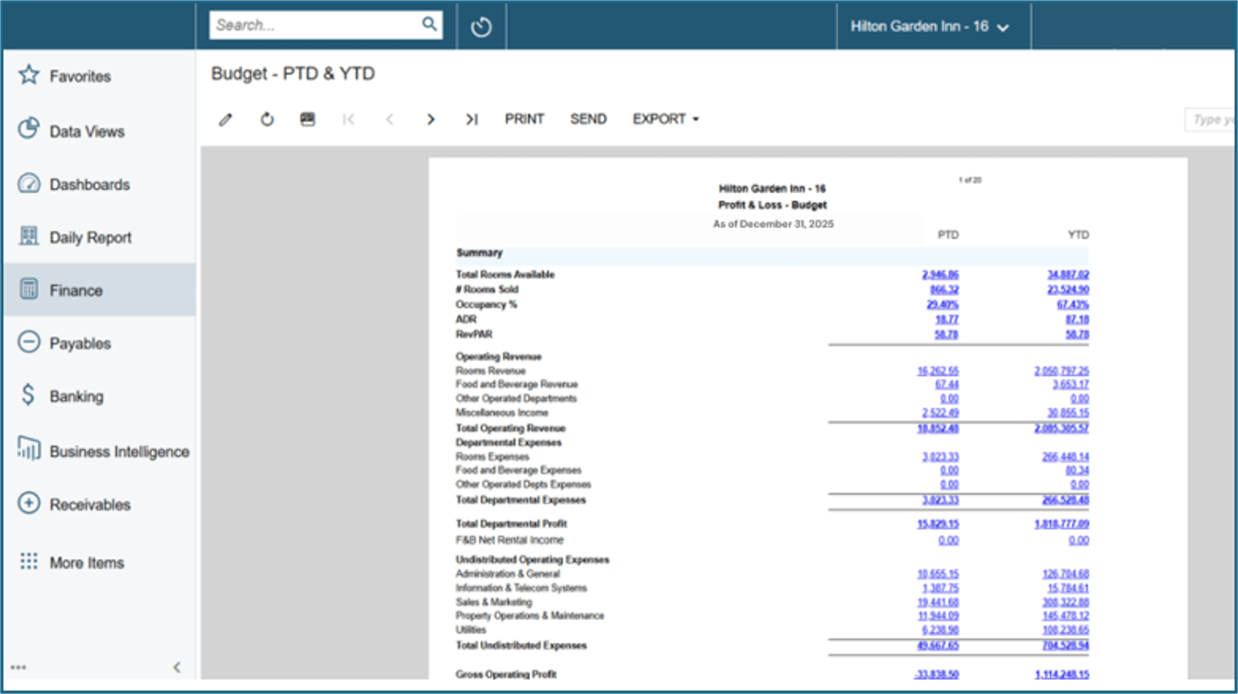Image resolution: width=1238 pixels, height=694 pixels.
Task: Open Favorites from the sidebar
Action: click(80, 76)
